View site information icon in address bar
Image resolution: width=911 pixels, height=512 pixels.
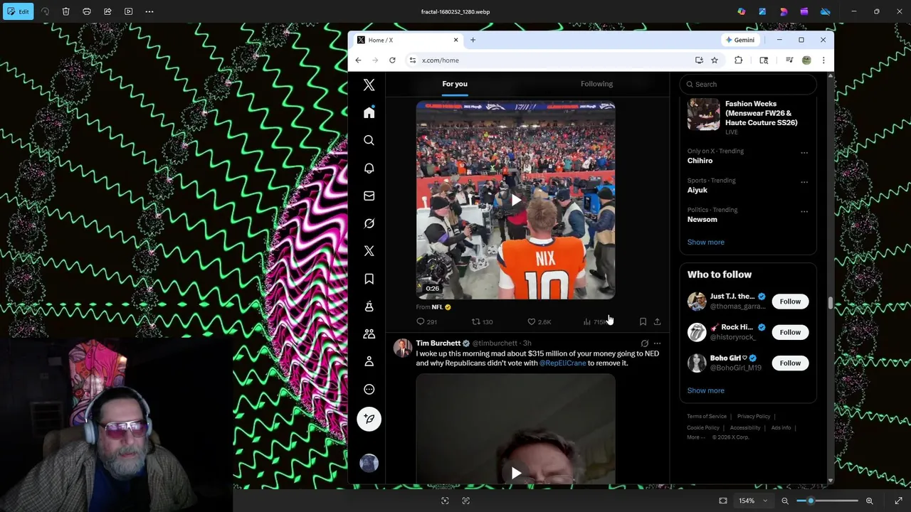[412, 60]
